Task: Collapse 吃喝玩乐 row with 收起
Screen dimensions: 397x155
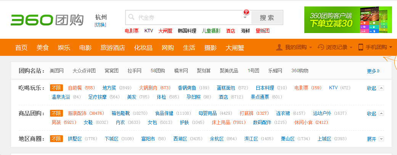Action: pyautogui.click(x=372, y=88)
